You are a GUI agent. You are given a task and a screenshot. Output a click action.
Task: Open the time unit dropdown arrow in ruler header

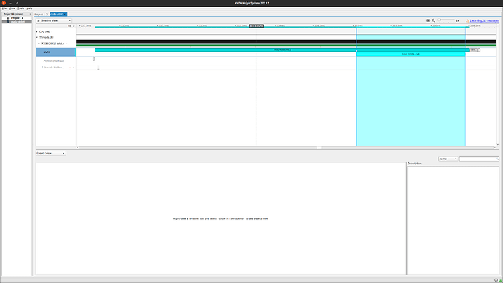tap(74, 26)
